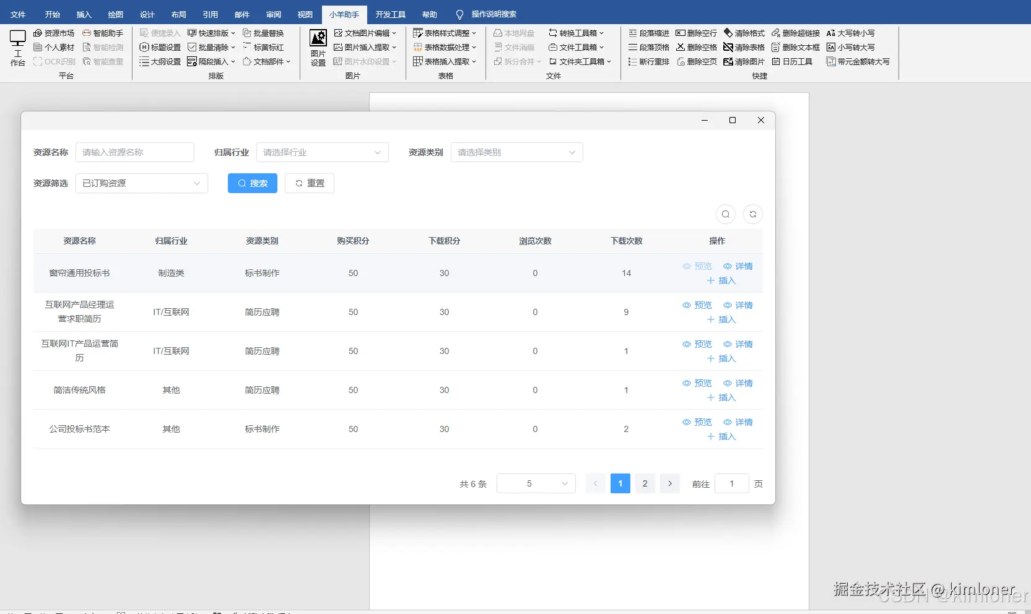Click round search icon above the table
Screen dimensions: 1031x614
(x=726, y=214)
